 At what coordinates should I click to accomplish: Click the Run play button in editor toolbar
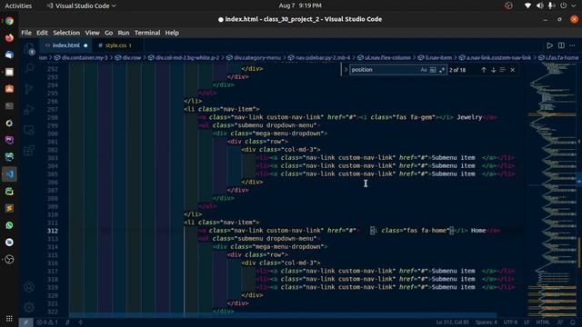coord(549,45)
